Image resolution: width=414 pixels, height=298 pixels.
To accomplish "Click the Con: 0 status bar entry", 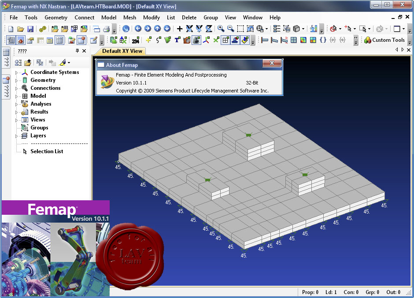I will click(351, 292).
